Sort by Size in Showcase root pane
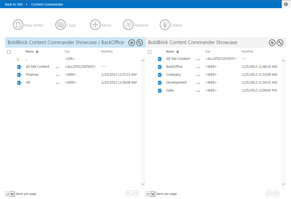 [208, 51]
